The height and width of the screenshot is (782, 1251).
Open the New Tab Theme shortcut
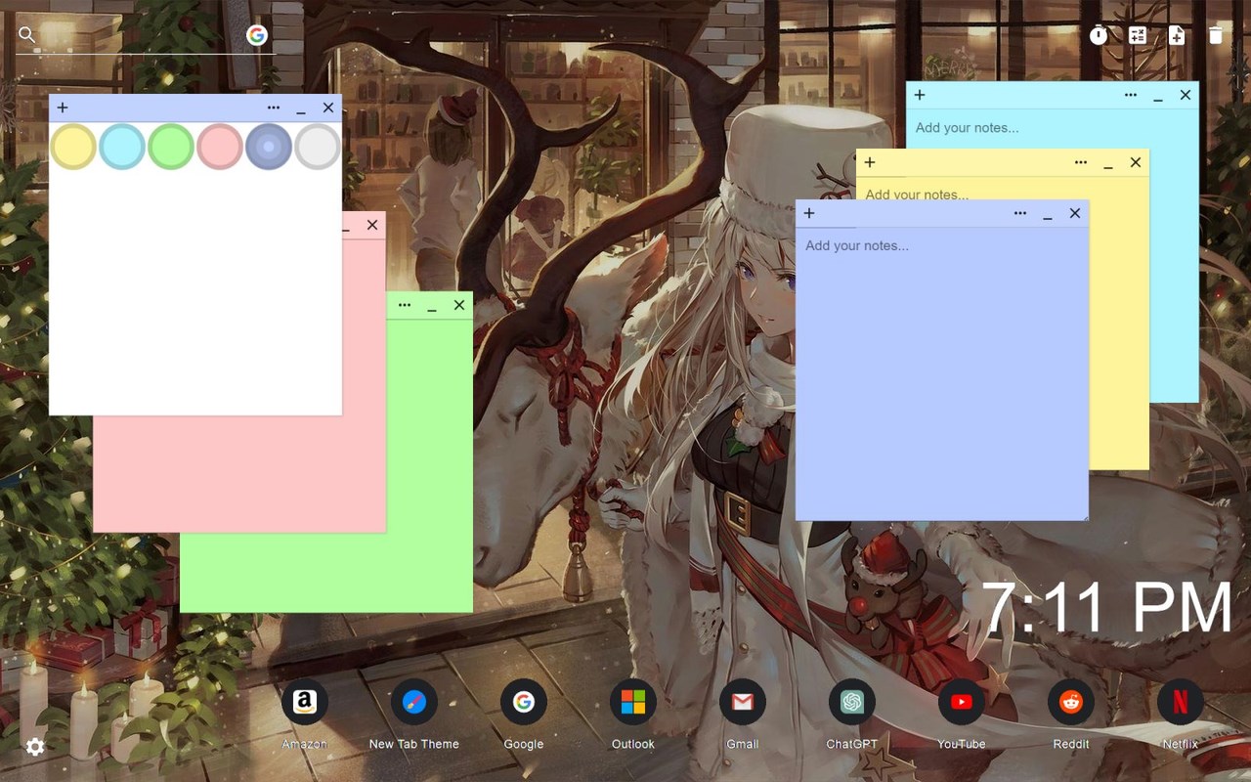[x=414, y=702]
